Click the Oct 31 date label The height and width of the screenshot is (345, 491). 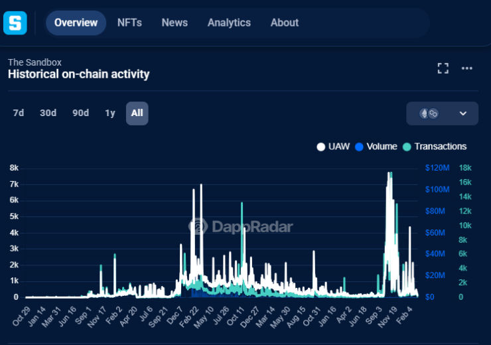tap(312, 316)
